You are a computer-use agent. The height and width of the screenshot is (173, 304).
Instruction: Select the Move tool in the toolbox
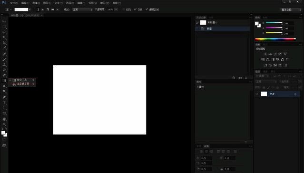coord(4,21)
